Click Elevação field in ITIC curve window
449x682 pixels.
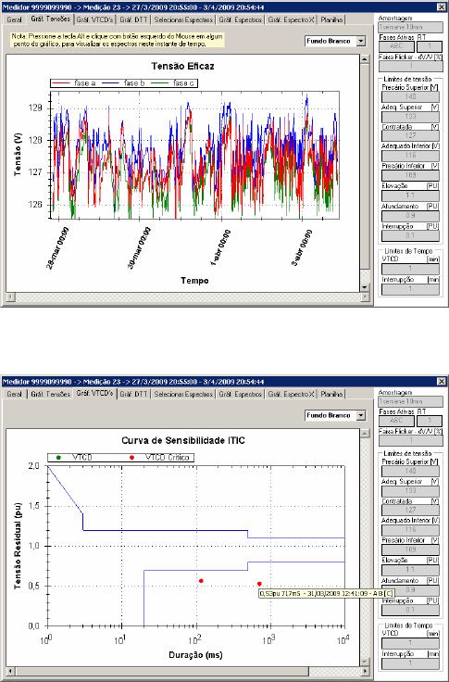click(x=411, y=570)
